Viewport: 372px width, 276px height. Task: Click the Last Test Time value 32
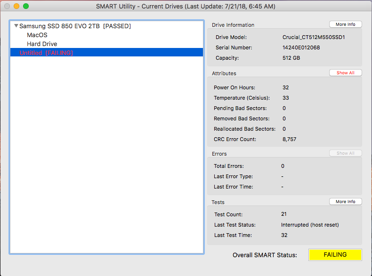[x=284, y=235]
